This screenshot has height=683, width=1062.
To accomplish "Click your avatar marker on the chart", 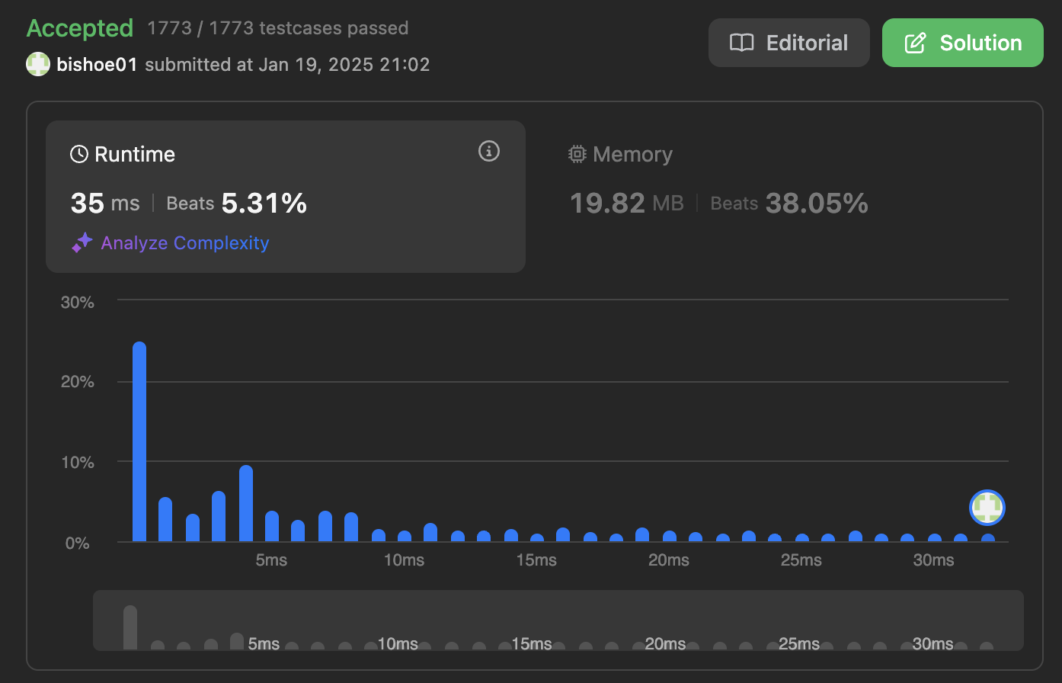I will (987, 508).
